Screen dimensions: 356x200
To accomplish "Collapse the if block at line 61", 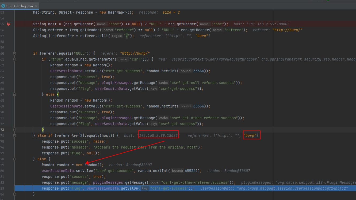I will click(15, 59).
